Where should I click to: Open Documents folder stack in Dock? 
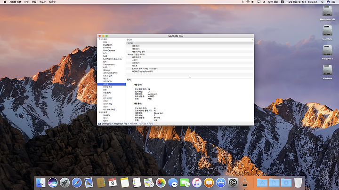pyautogui.click(x=274, y=182)
